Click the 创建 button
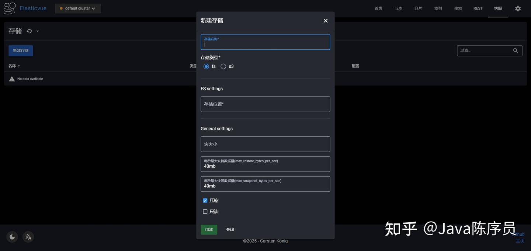 [208, 229]
